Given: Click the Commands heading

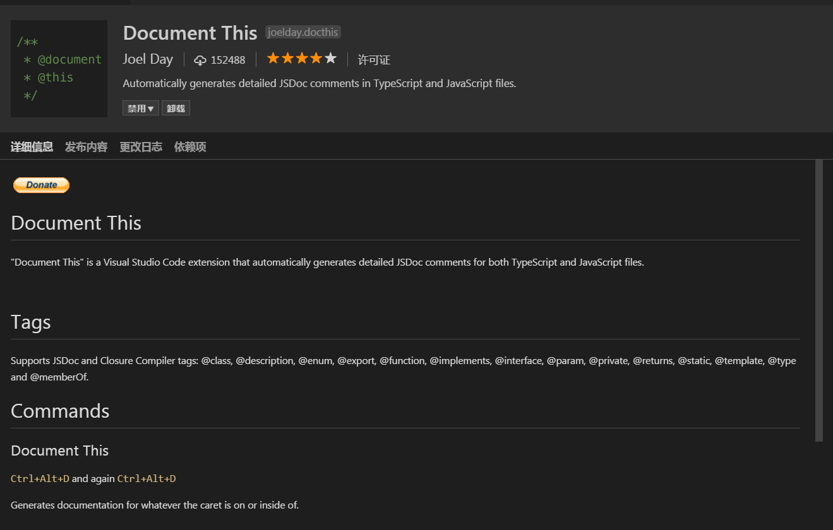Looking at the screenshot, I should click(x=60, y=411).
